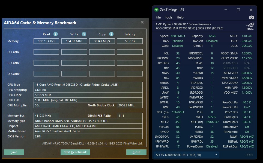263x163 pixels.
Task: Click the CPU FSB value 100.3 MHz
Action: 88,100
